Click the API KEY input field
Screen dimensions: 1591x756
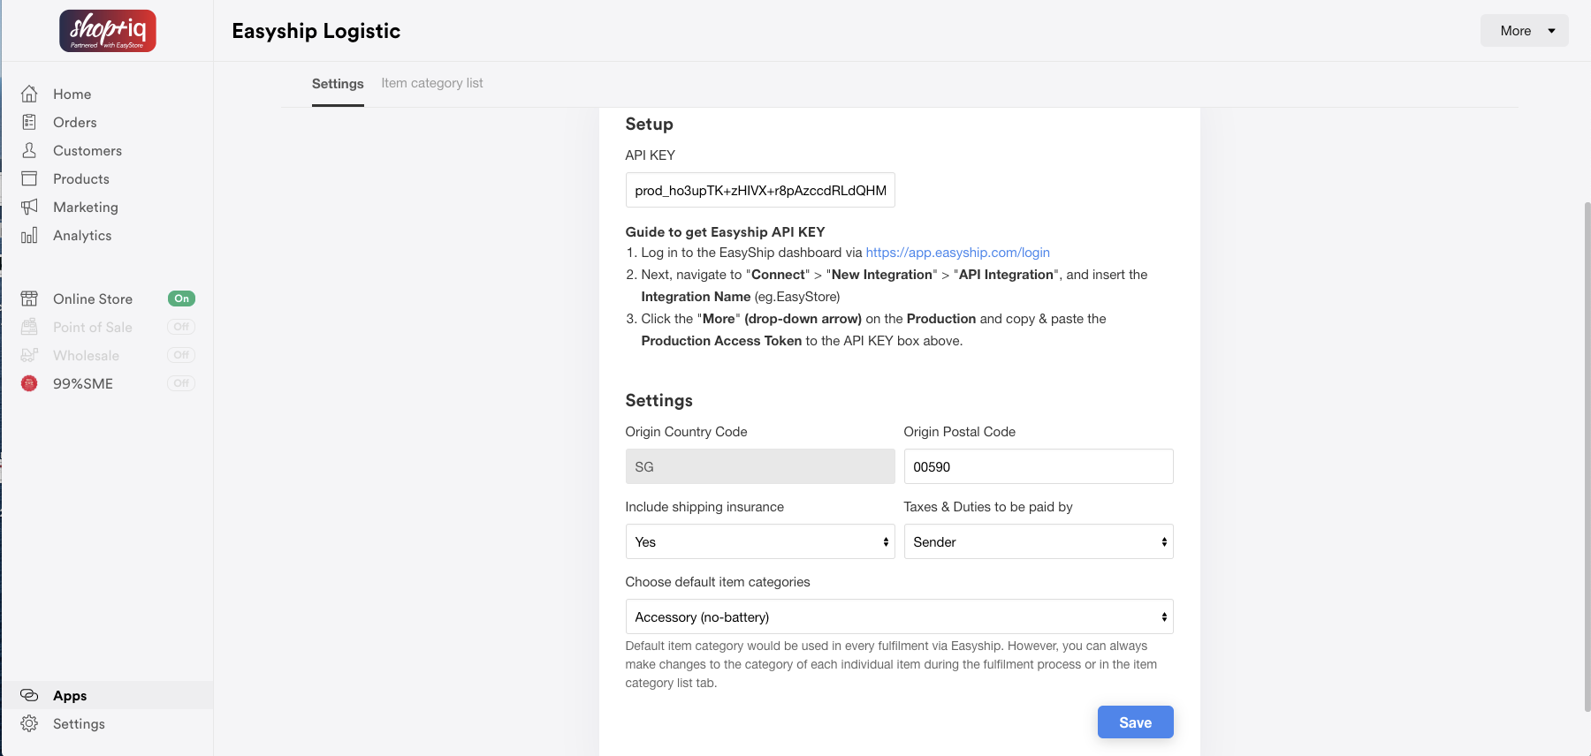tap(760, 190)
